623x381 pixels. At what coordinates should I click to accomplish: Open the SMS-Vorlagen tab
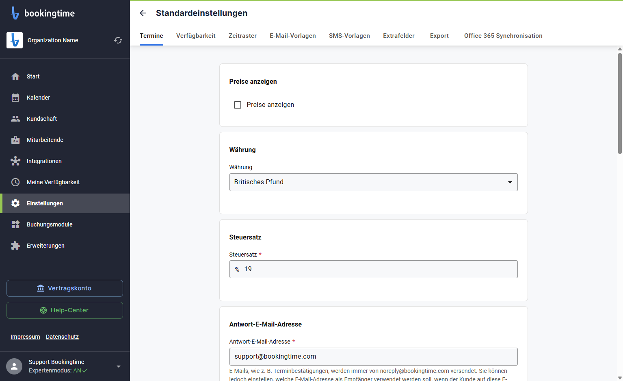pos(349,36)
